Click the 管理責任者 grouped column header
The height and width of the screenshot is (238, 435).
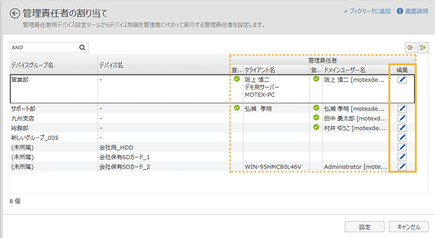click(x=322, y=60)
